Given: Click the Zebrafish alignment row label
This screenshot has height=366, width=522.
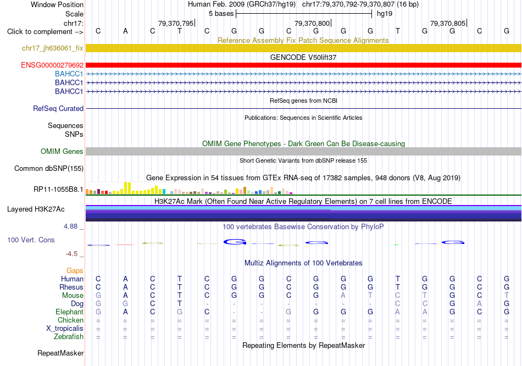Looking at the screenshot, I should (69, 337).
